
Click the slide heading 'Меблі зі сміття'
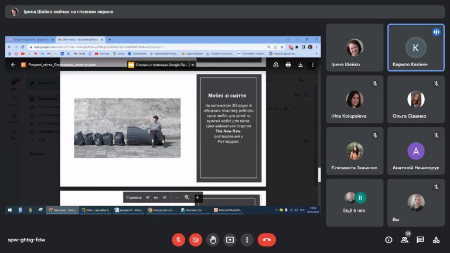click(227, 95)
